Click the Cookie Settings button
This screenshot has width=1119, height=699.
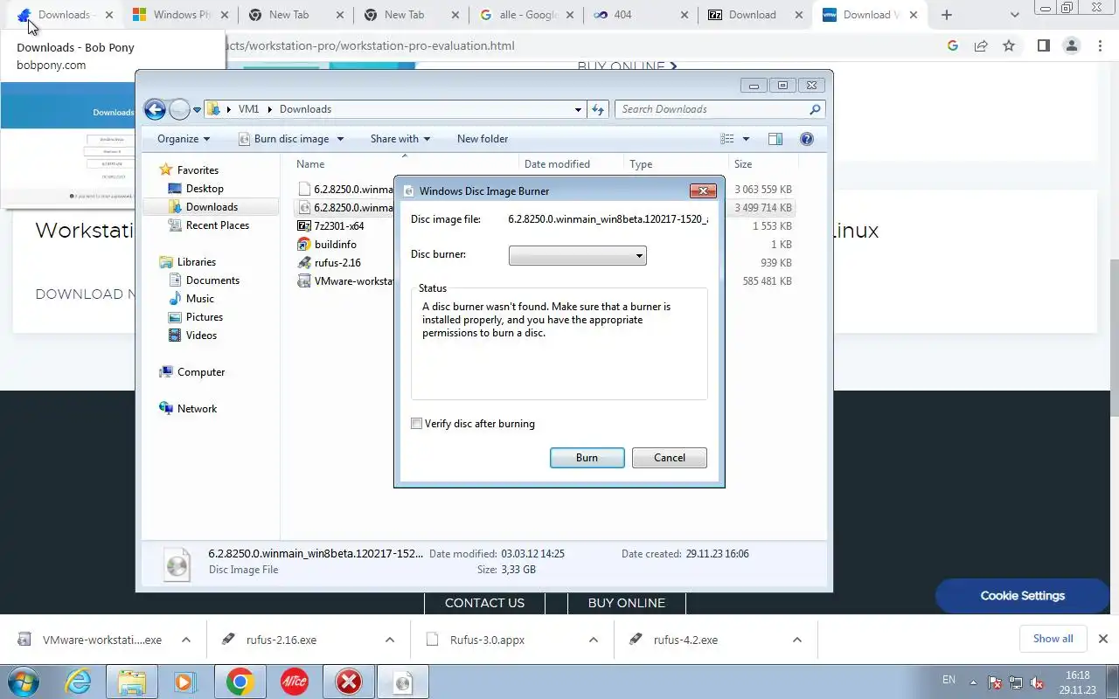tap(1023, 596)
